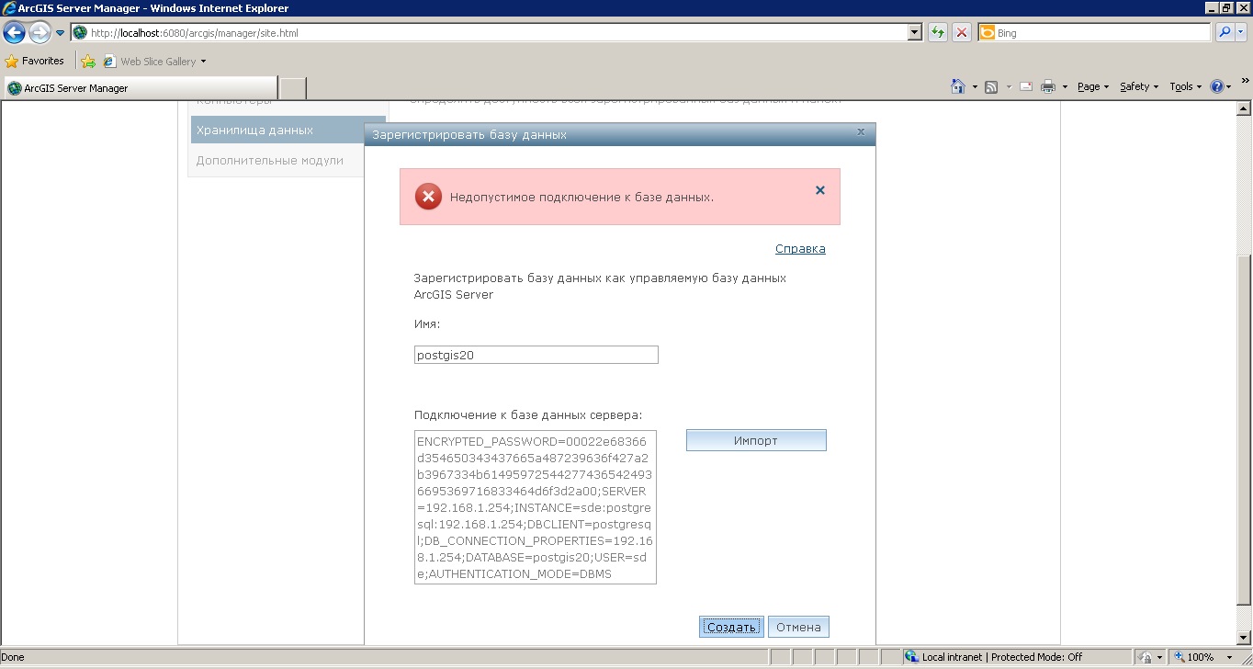Close the Зарегистрировать базу данных dialog

click(861, 131)
